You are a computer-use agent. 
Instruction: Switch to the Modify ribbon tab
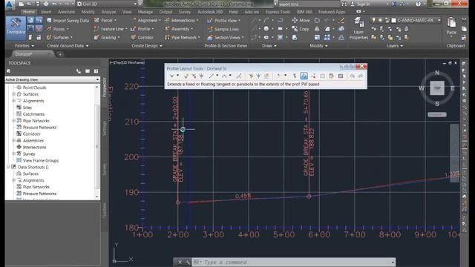88,12
